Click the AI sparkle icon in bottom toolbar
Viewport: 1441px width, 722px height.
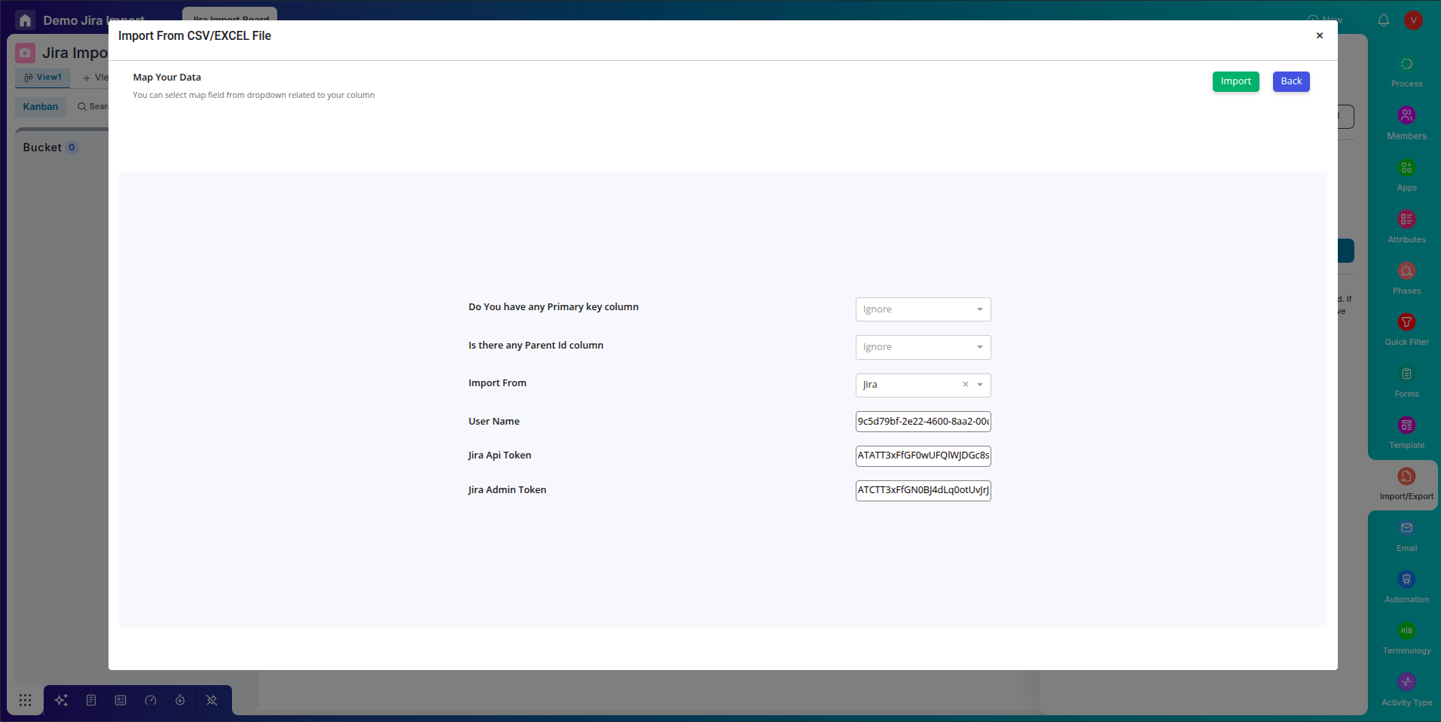tap(61, 700)
